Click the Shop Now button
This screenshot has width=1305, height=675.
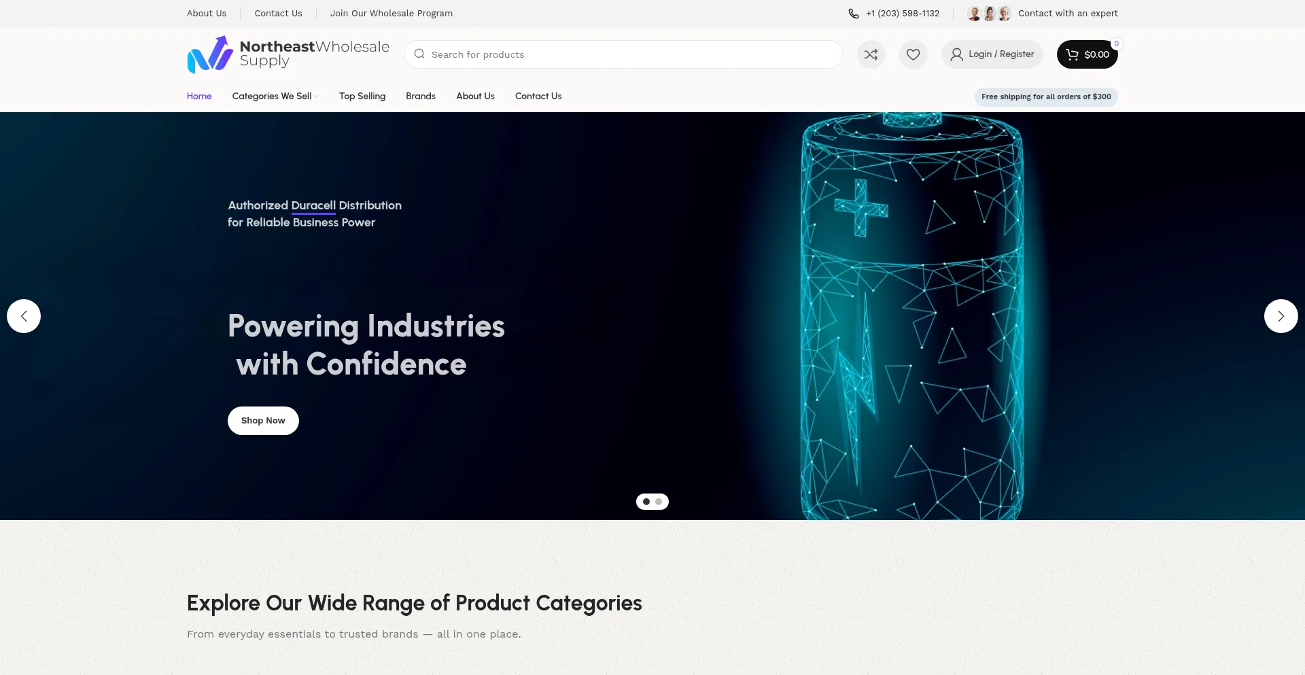tap(263, 421)
